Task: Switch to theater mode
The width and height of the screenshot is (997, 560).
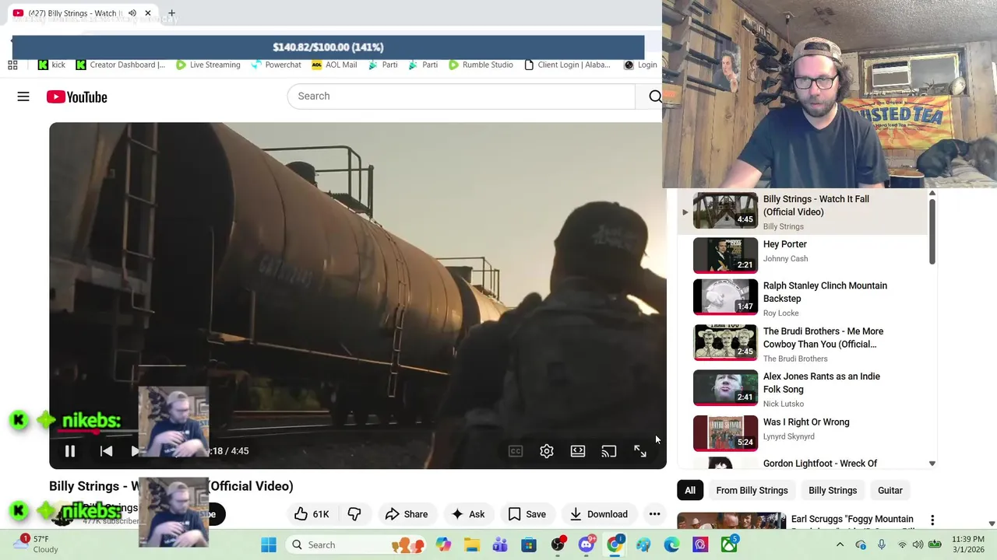Action: point(578,451)
